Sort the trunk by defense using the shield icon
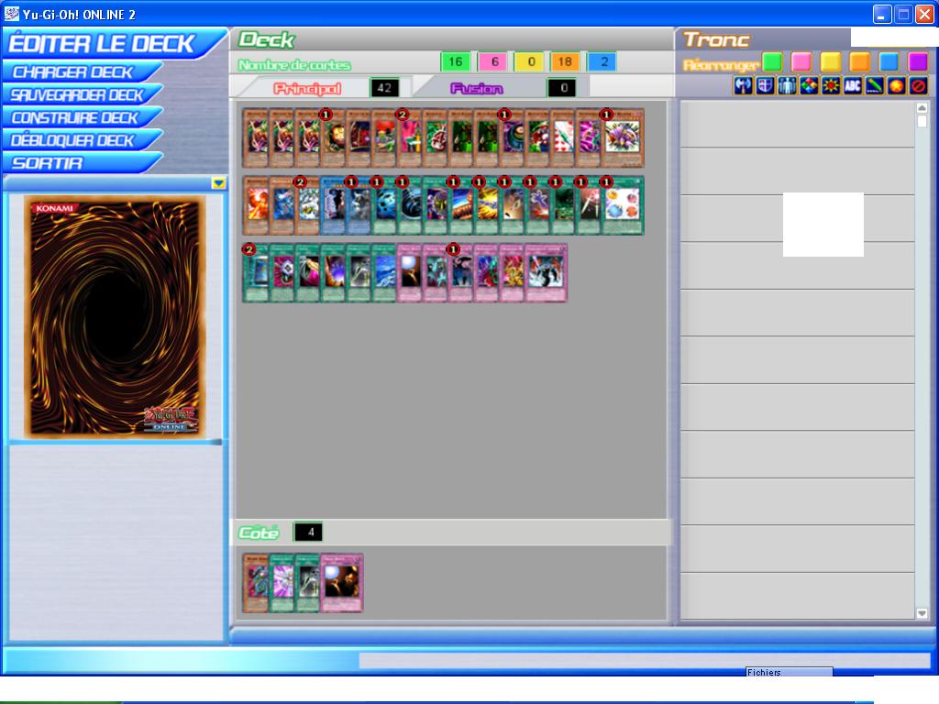Image resolution: width=939 pixels, height=704 pixels. pos(765,86)
